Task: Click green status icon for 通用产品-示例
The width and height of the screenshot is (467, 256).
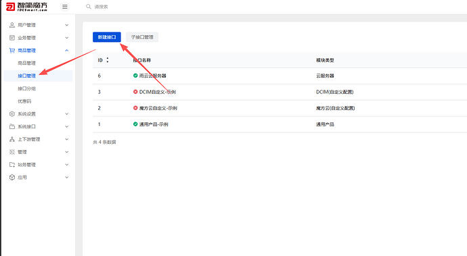Action: pos(135,124)
